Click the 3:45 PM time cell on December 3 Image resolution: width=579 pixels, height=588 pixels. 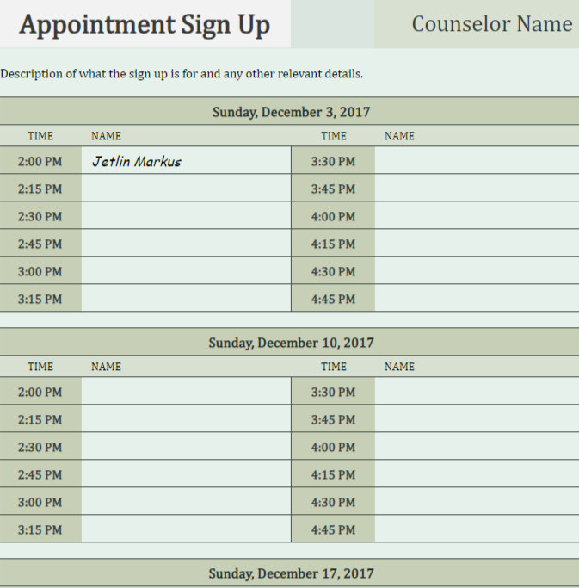(333, 189)
